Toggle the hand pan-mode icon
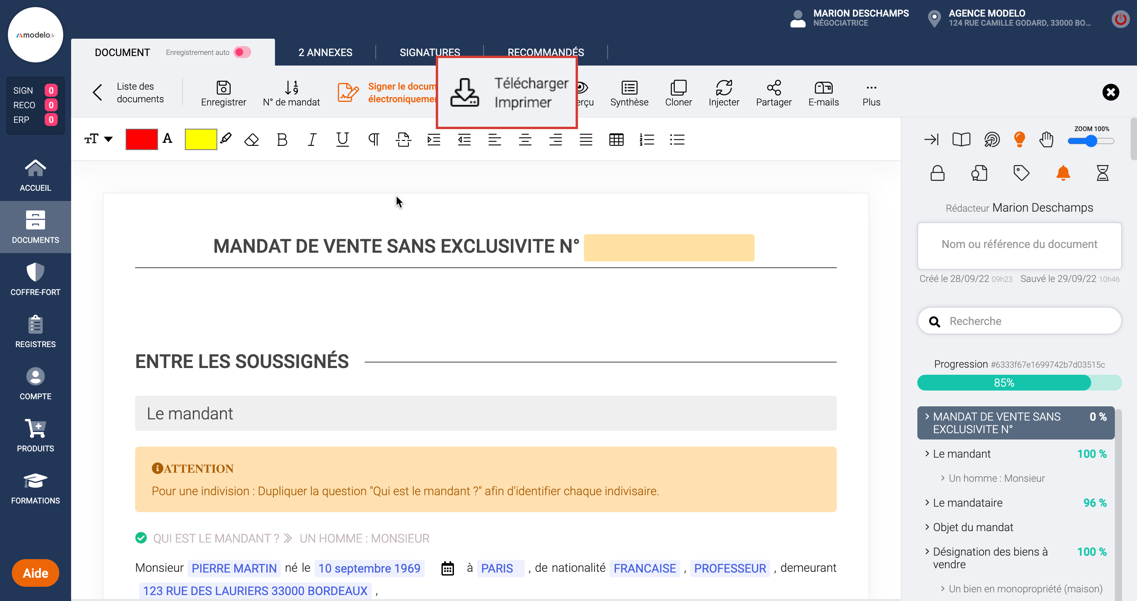The height and width of the screenshot is (601, 1137). point(1046,139)
